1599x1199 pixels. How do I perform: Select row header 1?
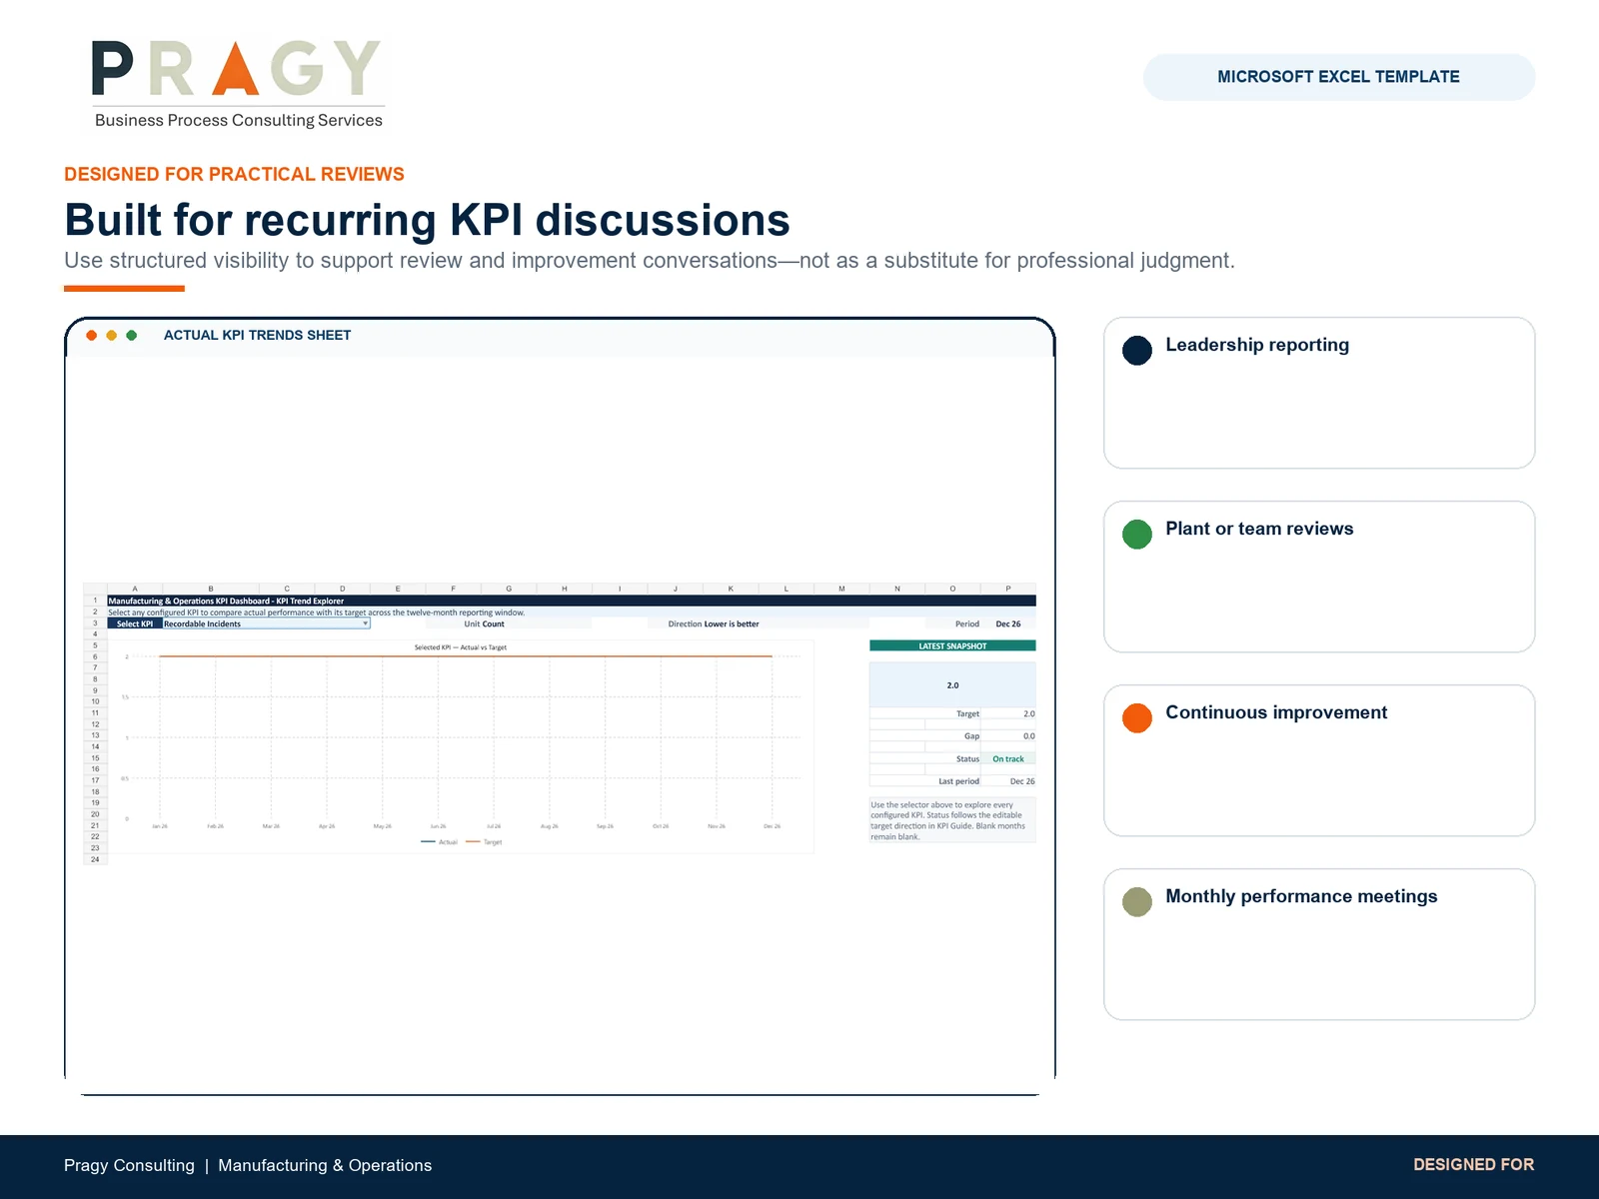[95, 600]
